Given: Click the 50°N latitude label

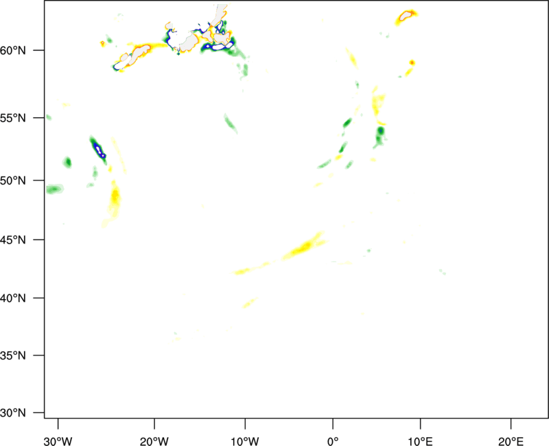Looking at the screenshot, I should click(x=13, y=180).
